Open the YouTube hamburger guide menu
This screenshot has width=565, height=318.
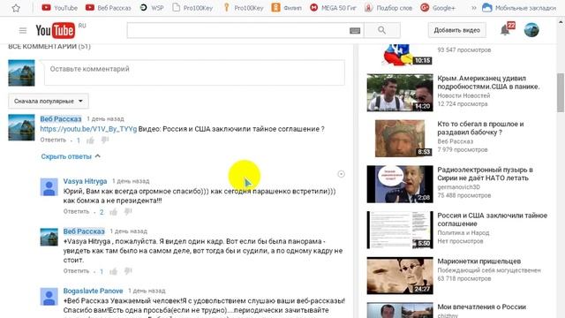[x=23, y=31]
